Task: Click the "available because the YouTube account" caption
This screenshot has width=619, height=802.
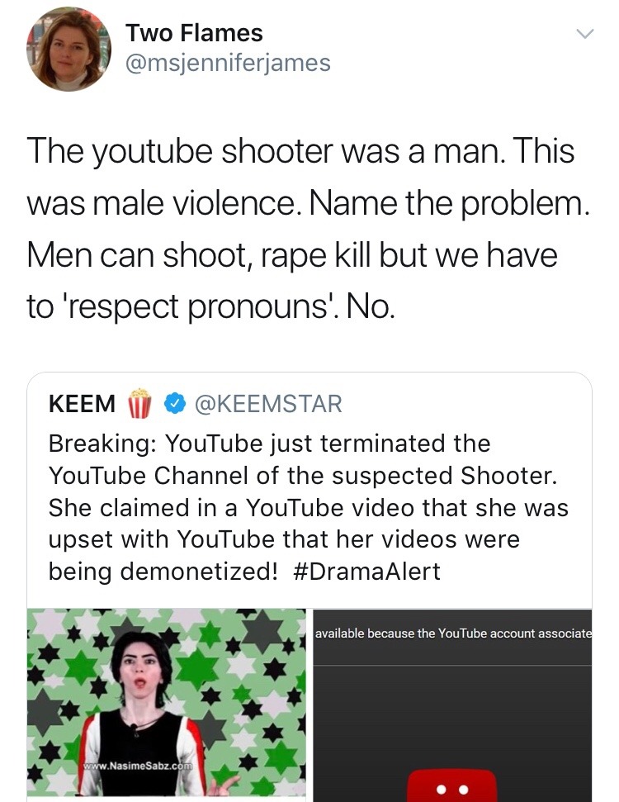Action: [x=452, y=633]
